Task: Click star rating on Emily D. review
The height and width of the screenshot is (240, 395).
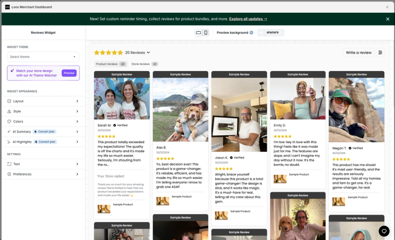Action: tap(282, 136)
